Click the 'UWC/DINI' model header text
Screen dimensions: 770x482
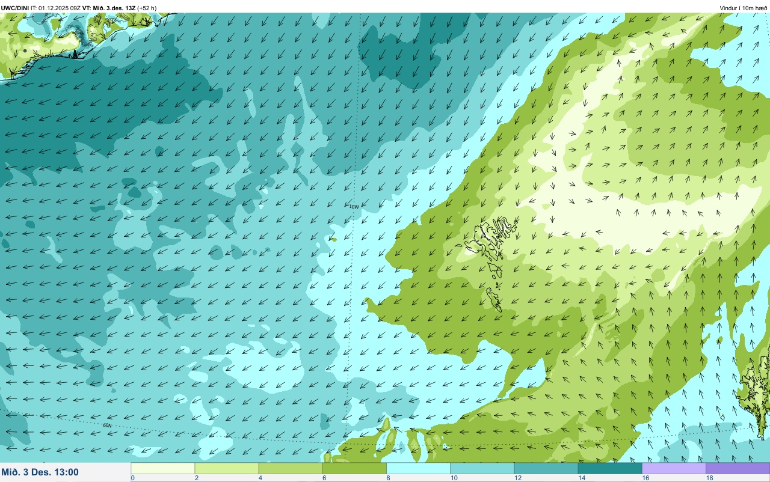click(x=16, y=8)
